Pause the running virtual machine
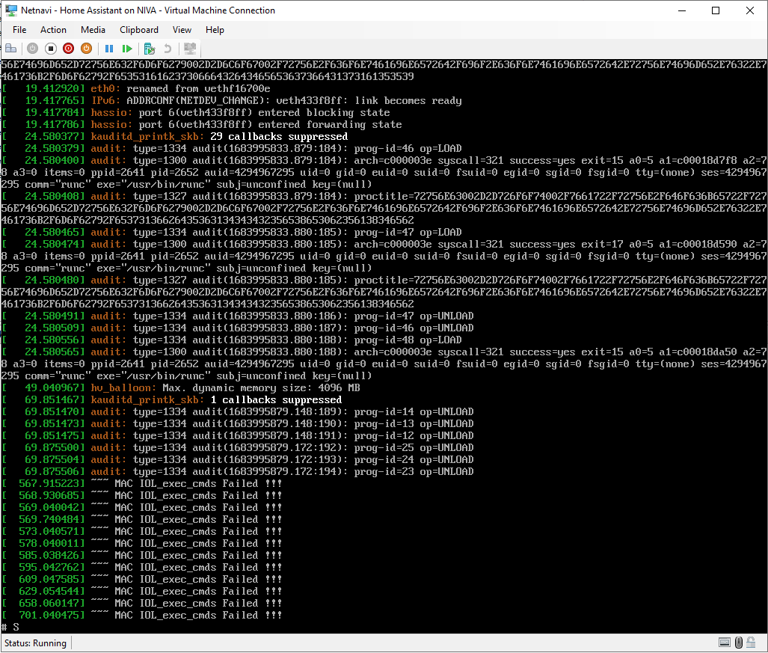The image size is (768, 653). [108, 48]
